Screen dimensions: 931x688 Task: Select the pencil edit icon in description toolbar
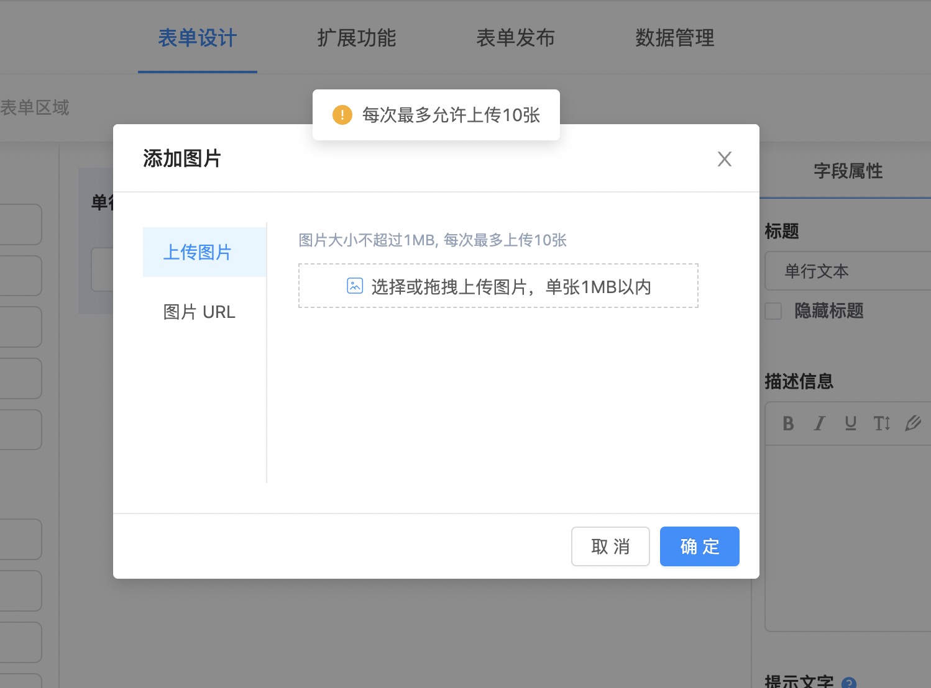[x=912, y=423]
